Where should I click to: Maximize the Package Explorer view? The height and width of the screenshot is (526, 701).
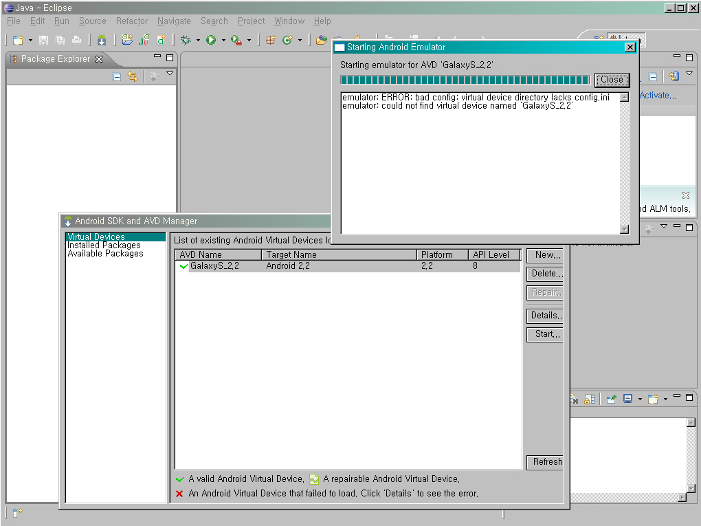tap(170, 57)
